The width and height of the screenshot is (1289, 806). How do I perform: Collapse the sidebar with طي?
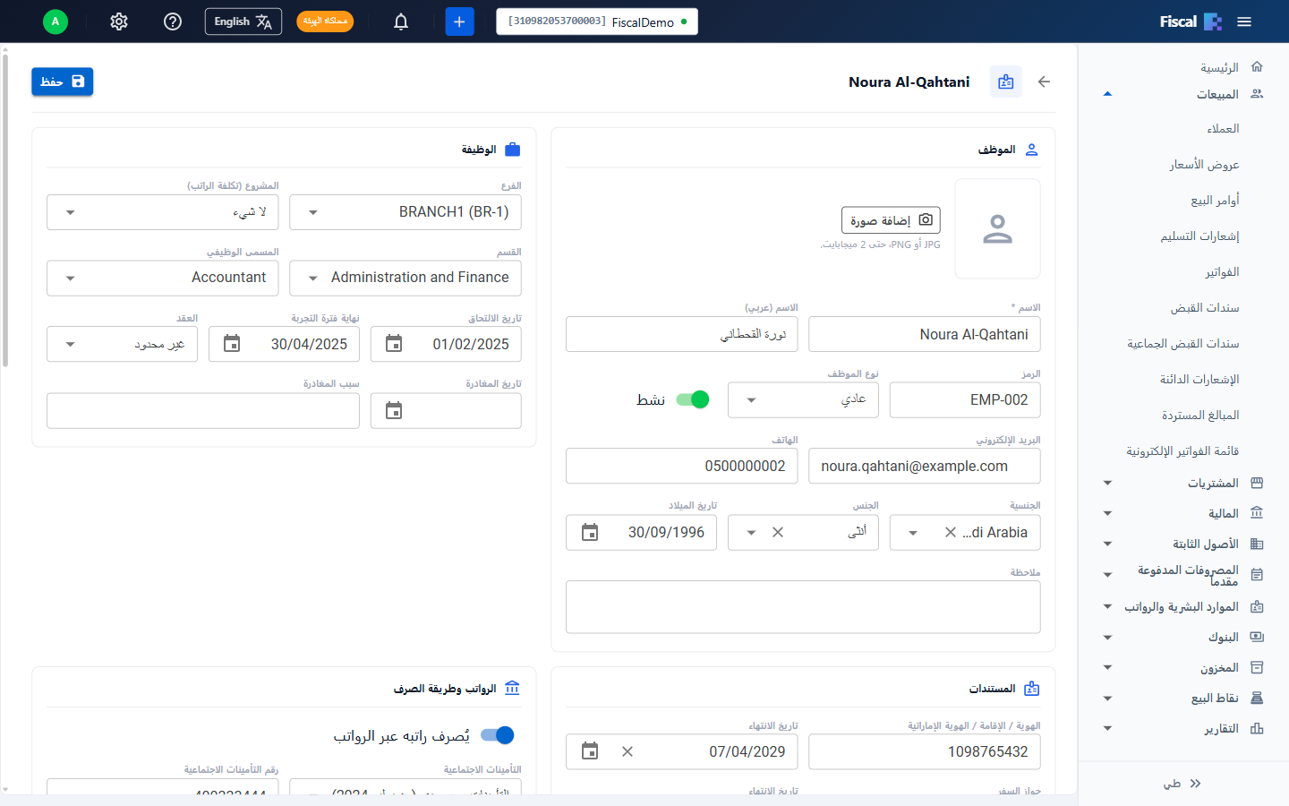coord(1182,784)
